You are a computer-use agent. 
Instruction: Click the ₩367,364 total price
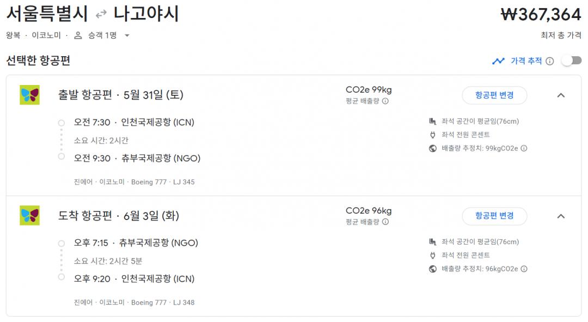pos(541,15)
